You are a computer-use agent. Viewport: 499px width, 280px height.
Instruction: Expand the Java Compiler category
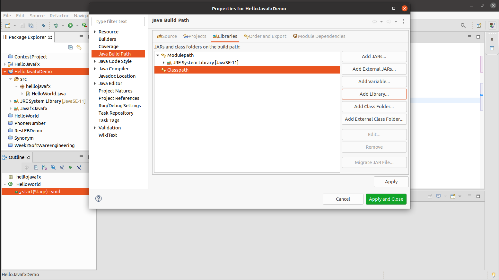(x=95, y=69)
